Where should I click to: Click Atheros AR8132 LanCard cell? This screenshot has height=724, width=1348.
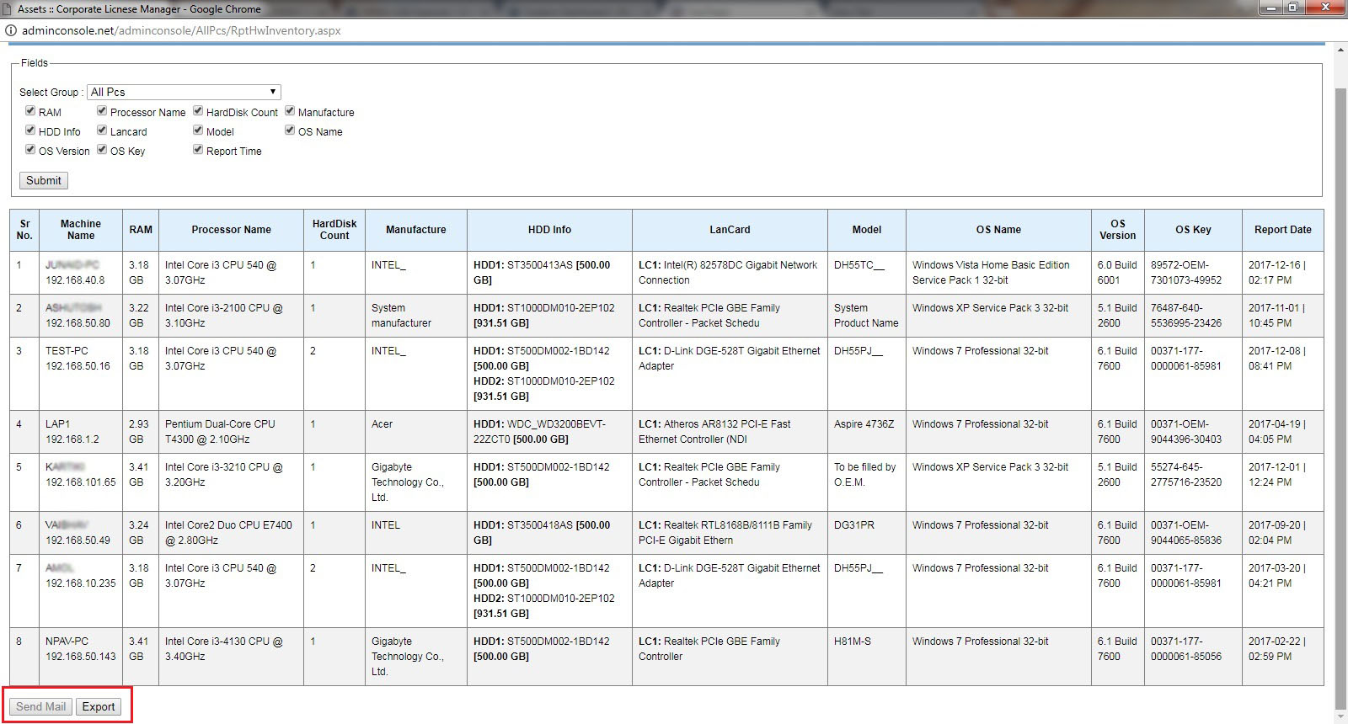pyautogui.click(x=730, y=432)
